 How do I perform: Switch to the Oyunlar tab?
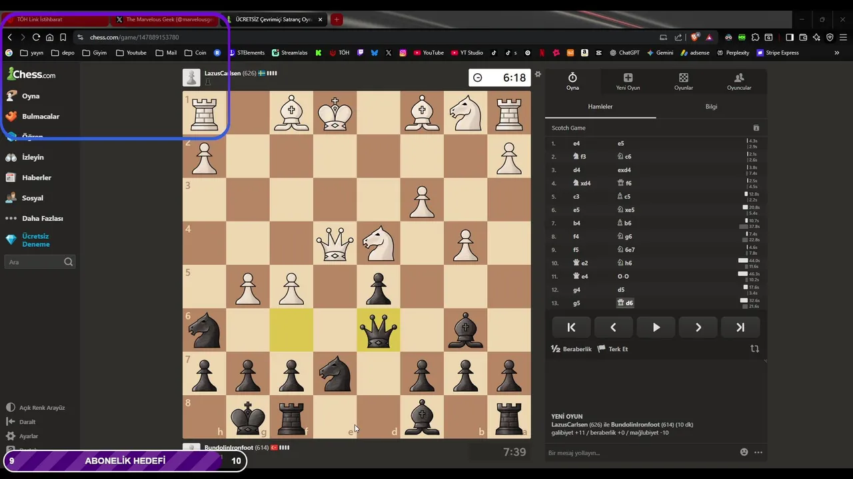(684, 82)
